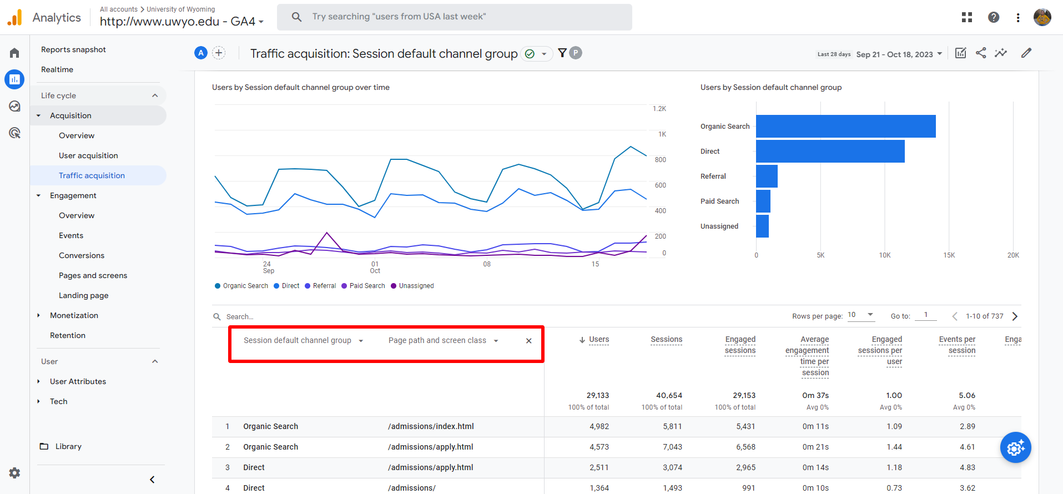Open Session default channel group dimension dropdown

pyautogui.click(x=304, y=341)
